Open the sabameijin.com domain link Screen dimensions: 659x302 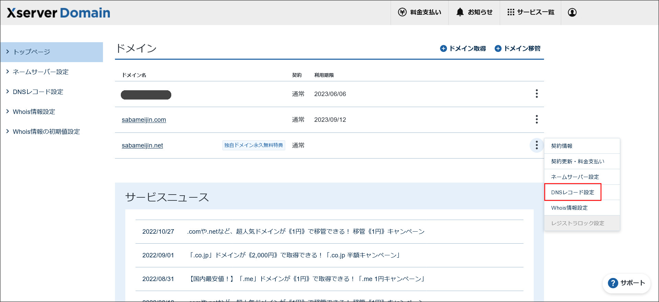(144, 120)
